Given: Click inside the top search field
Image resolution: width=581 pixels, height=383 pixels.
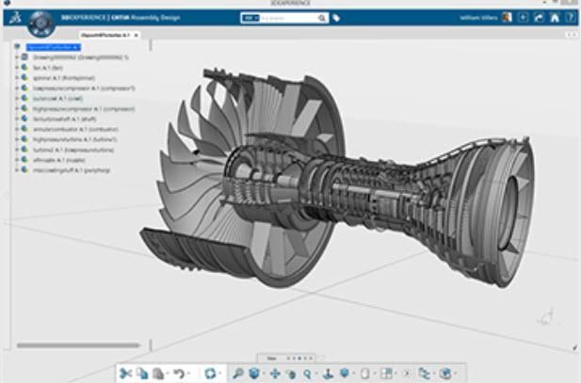Looking at the screenshot, I should click(x=292, y=17).
